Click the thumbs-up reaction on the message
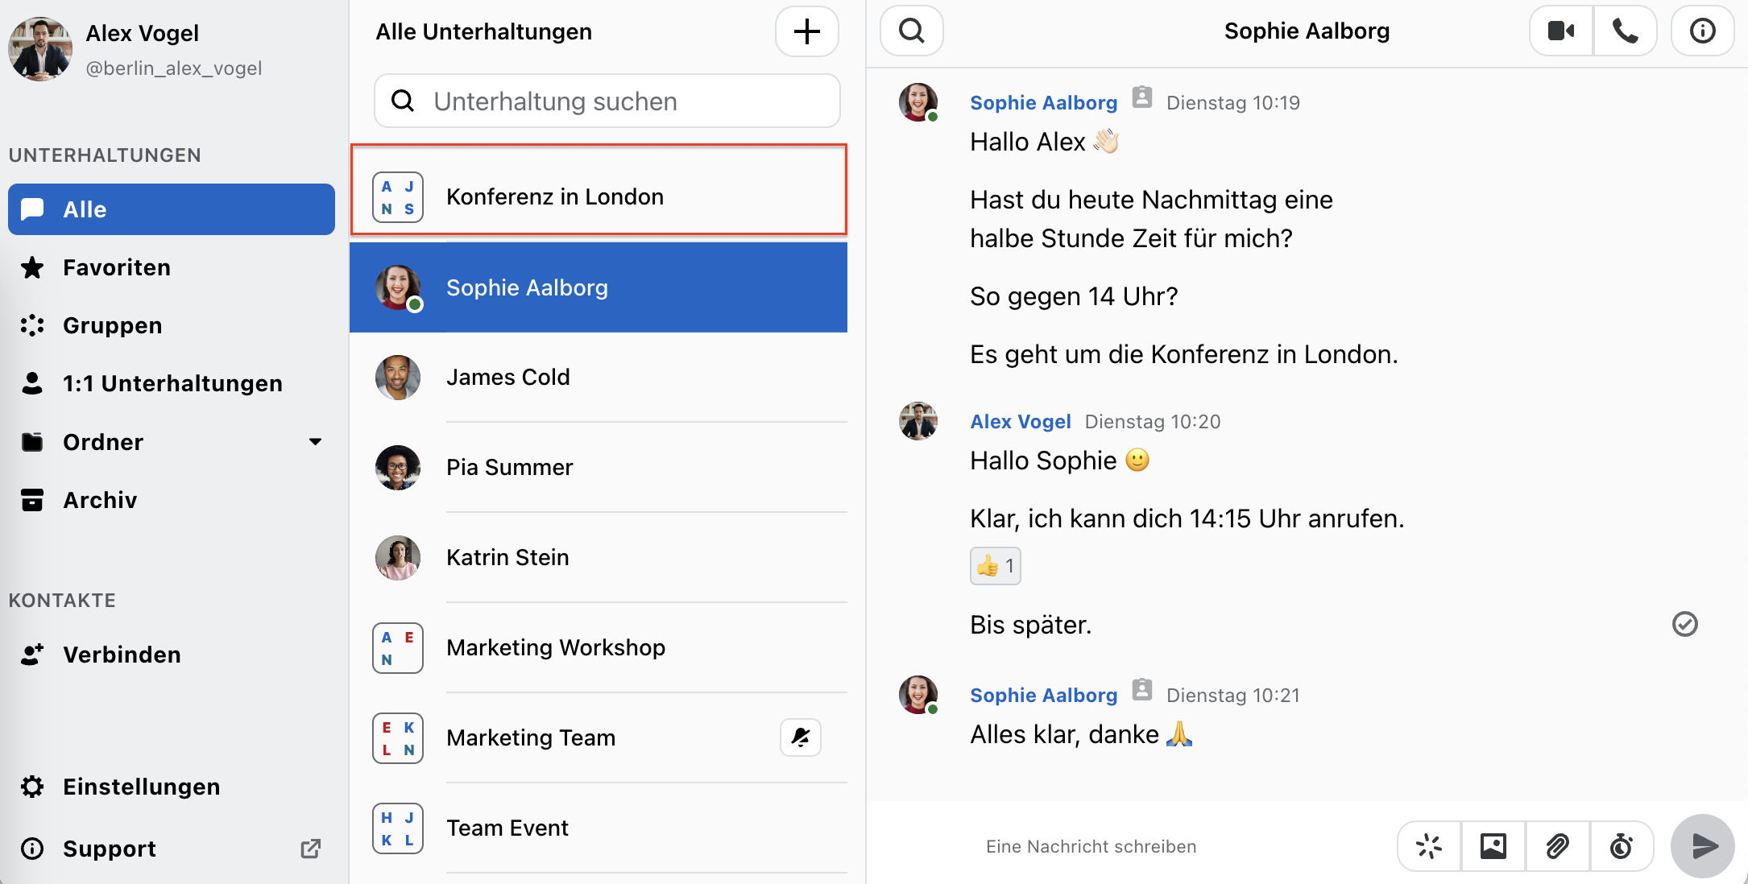This screenshot has height=884, width=1748. pos(996,566)
